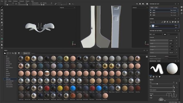Toggle the size lock in Texture Set Settings
183x103 pixels.
tap(165, 34)
